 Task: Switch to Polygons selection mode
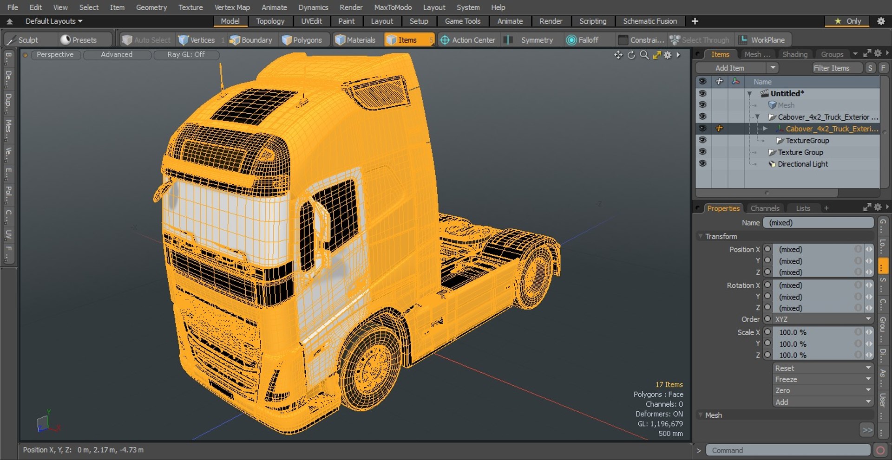[x=302, y=40]
